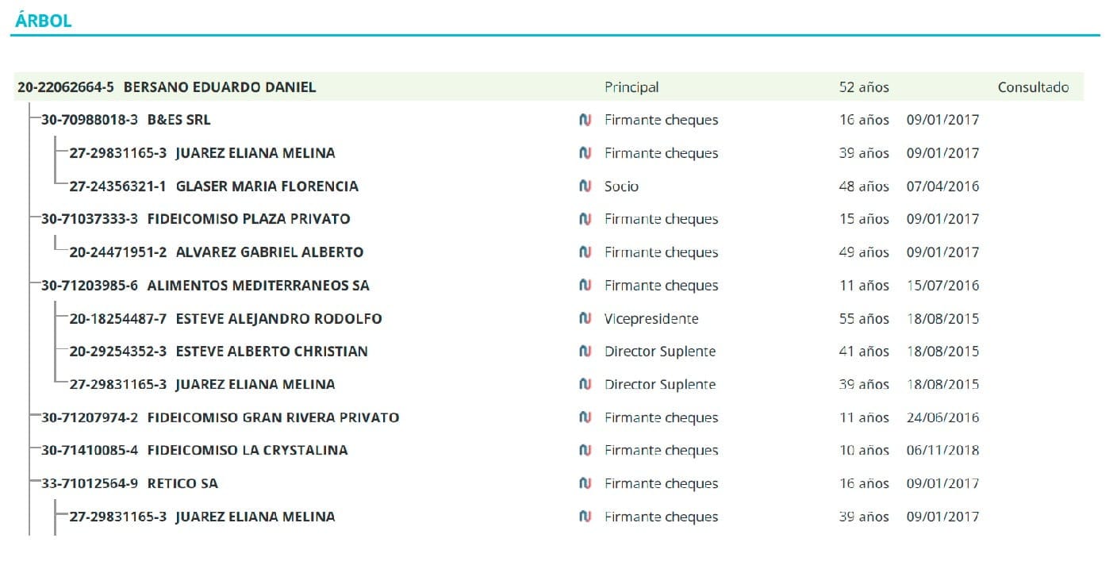Click the ÁRBOL section heading
Image resolution: width=1113 pixels, height=565 pixels.
(x=44, y=21)
